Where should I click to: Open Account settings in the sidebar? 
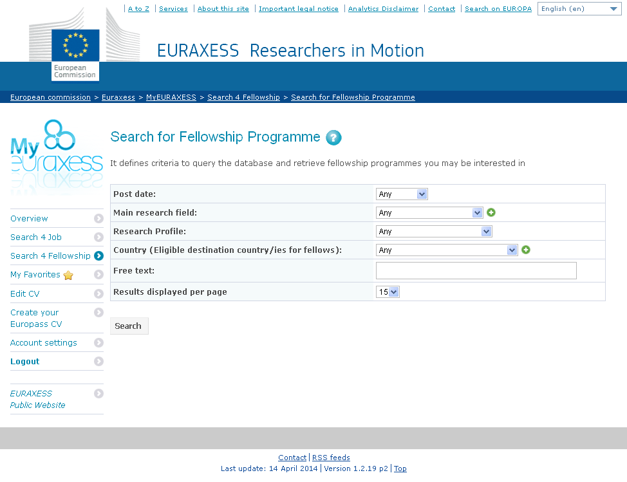tap(44, 342)
